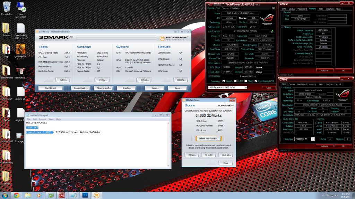Toggle the DirectCompute 5.0 checkbox in GPU-Z
This screenshot has width=355, height=199.
coord(256,81)
